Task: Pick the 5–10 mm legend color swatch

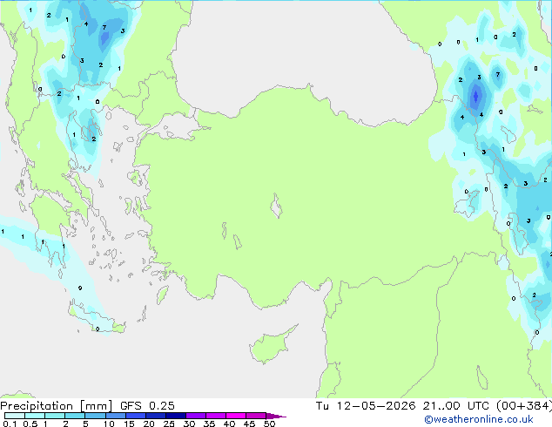Action: (95, 416)
